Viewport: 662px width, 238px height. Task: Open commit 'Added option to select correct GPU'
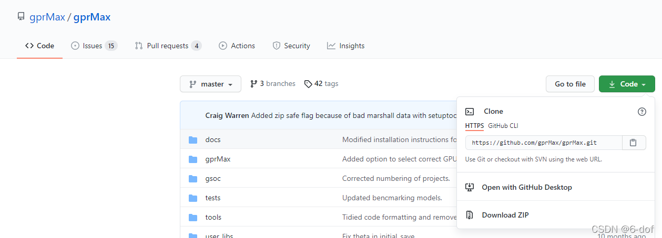tap(400, 159)
